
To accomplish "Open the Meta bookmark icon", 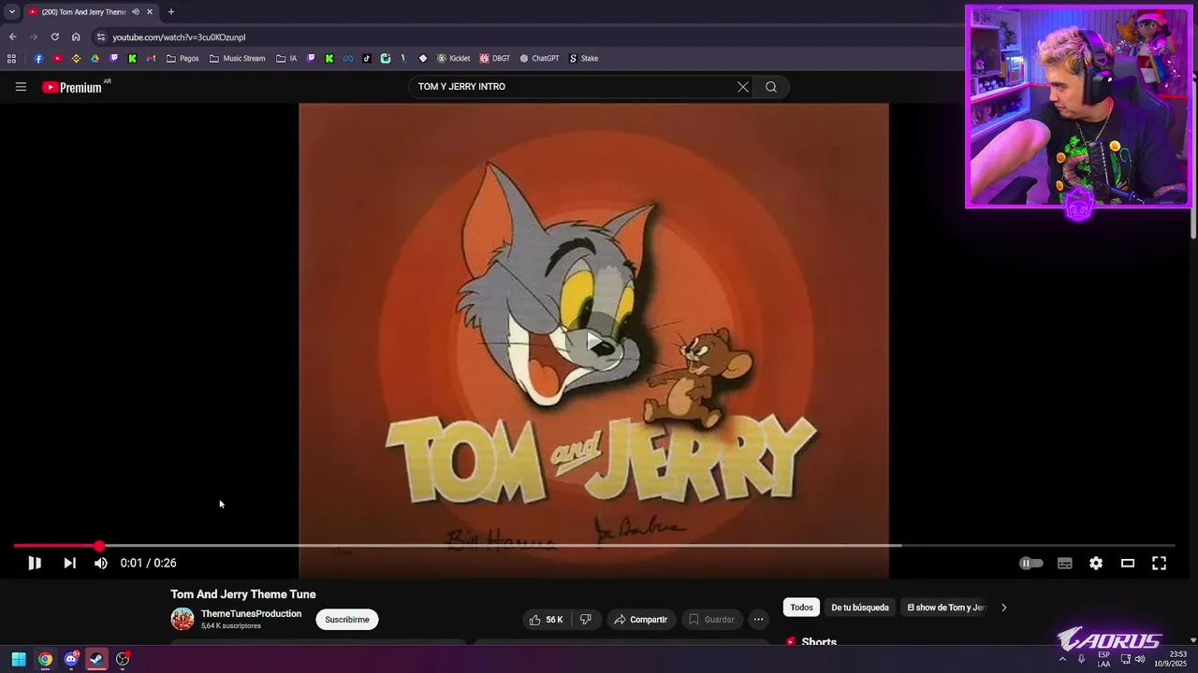I will click(x=348, y=58).
